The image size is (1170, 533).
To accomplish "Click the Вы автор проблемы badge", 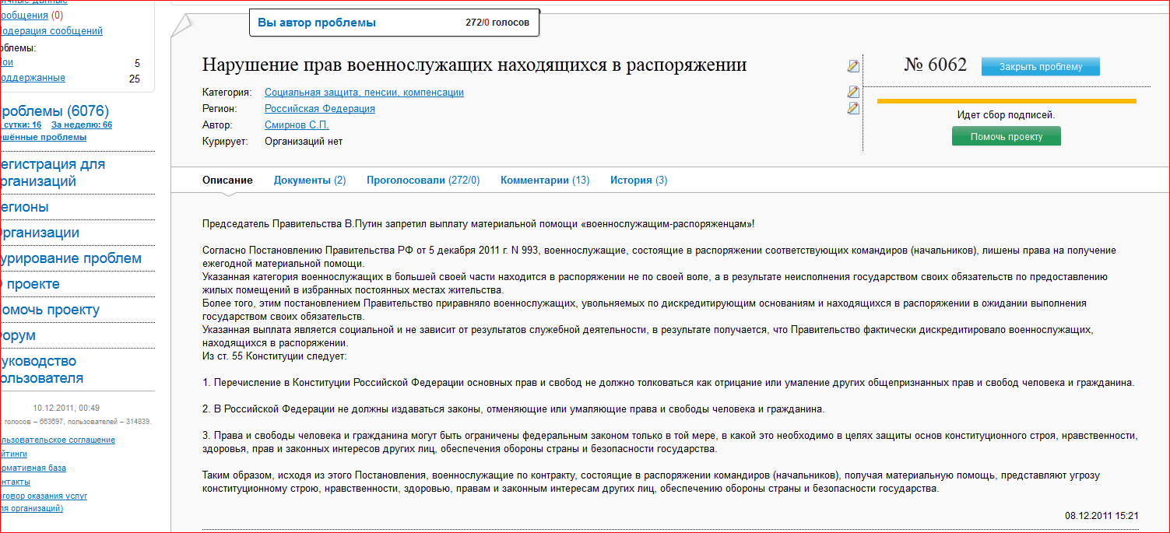I will coord(316,23).
